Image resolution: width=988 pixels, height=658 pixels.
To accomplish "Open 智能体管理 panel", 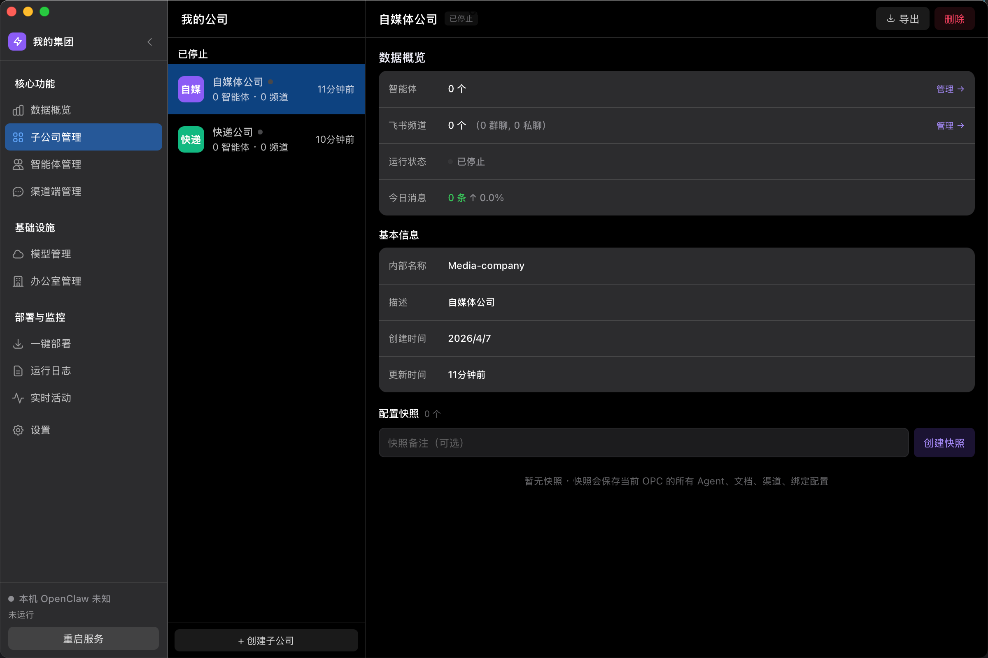I will coord(56,164).
